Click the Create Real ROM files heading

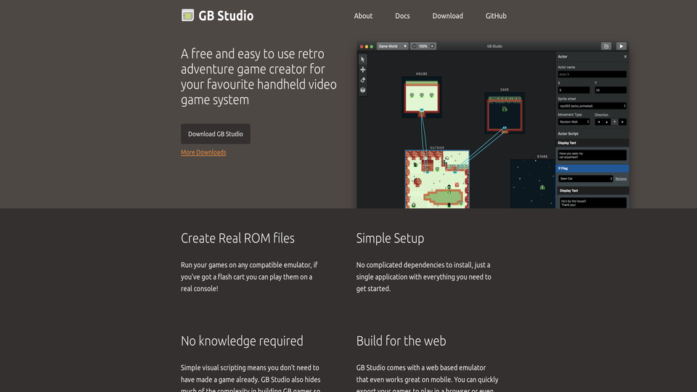237,238
